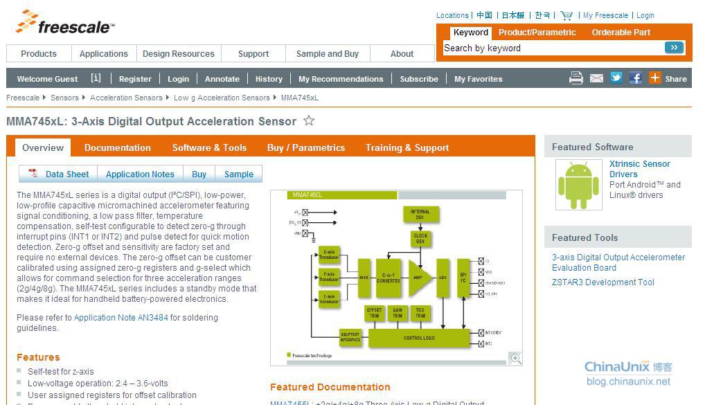Switch to Chinese language site (中国)
The width and height of the screenshot is (705, 405).
484,15
